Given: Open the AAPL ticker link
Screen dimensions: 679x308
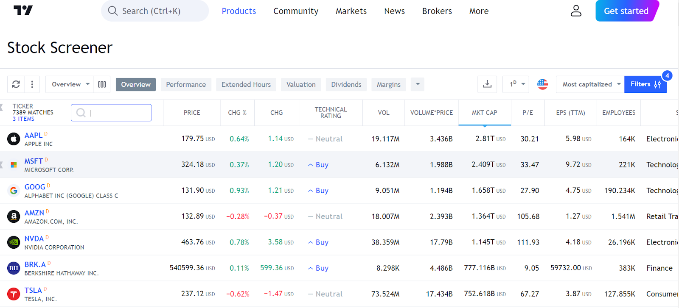Looking at the screenshot, I should (34, 135).
